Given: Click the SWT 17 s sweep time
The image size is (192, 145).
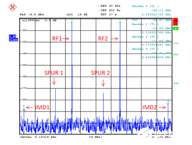Looking at the screenshot, I should pos(108,14).
